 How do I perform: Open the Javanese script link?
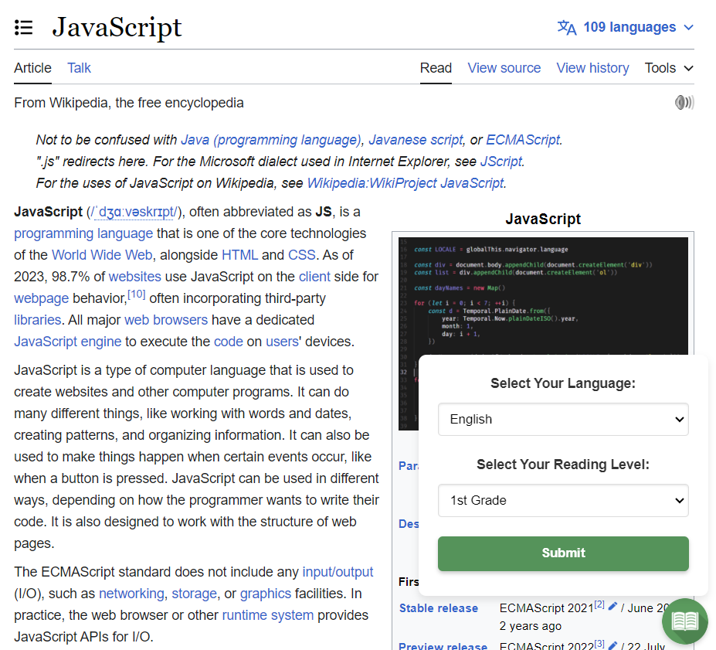(x=416, y=140)
